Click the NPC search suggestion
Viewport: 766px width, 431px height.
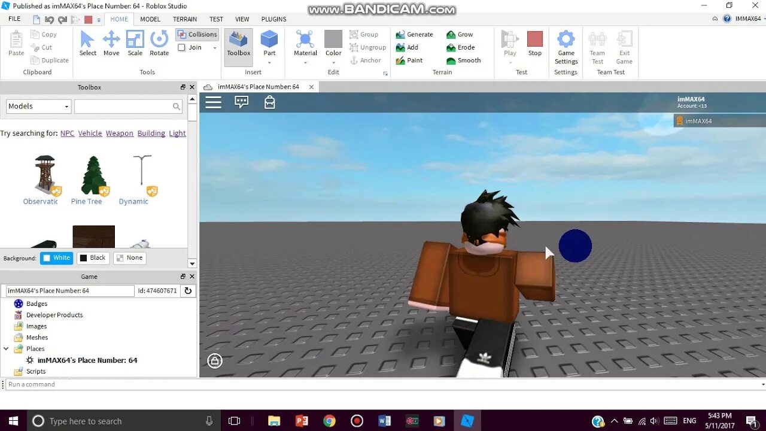click(68, 133)
